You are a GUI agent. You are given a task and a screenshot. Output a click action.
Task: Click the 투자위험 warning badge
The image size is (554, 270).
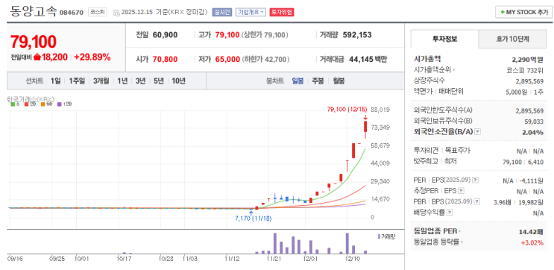[281, 12]
